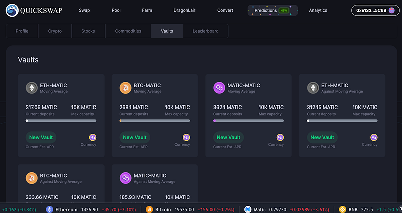Click 10K MATIC max capacity on the 317.06 MATIC card

pyautogui.click(x=84, y=107)
